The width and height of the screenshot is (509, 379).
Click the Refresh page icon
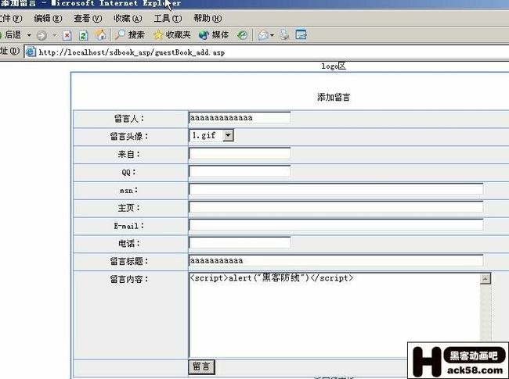[x=84, y=35]
